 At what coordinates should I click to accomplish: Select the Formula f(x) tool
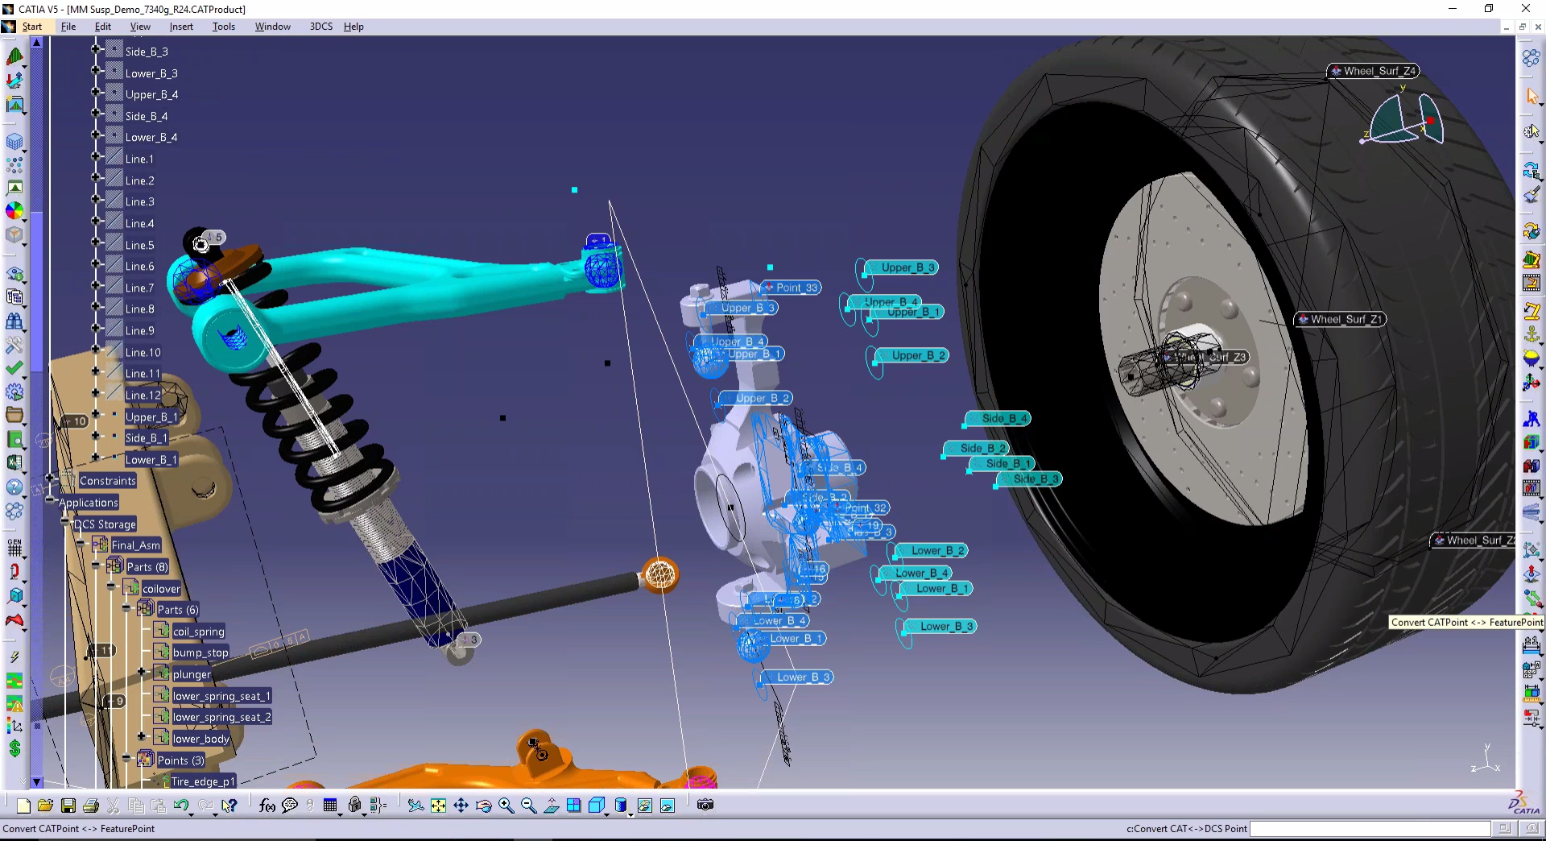coord(267,805)
